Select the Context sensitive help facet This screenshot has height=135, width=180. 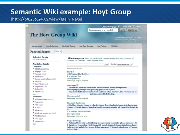coord(43,79)
